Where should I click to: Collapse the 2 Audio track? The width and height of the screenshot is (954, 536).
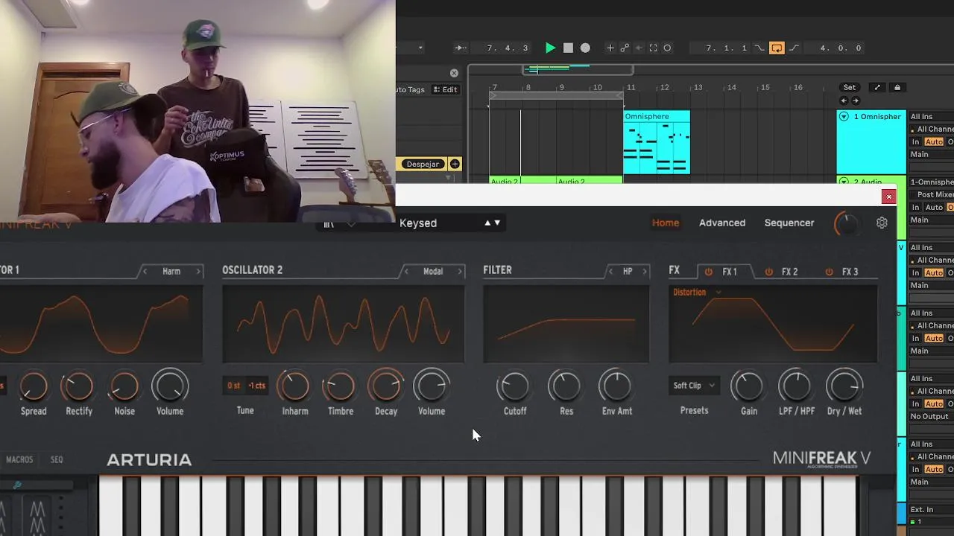[x=844, y=181]
